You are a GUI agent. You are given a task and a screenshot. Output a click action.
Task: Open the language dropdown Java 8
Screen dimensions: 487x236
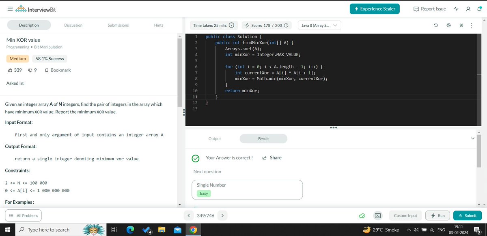point(319,25)
